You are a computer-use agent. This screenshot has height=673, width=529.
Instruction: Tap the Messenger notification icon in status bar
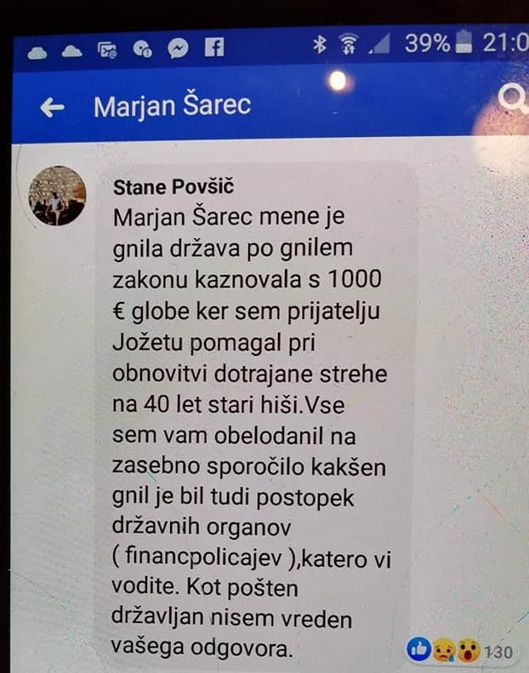pyautogui.click(x=178, y=48)
